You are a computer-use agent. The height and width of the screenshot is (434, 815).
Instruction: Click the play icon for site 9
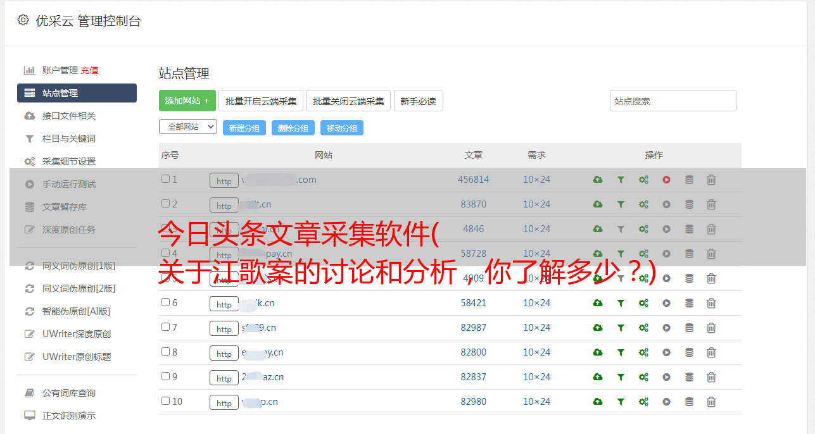point(666,377)
